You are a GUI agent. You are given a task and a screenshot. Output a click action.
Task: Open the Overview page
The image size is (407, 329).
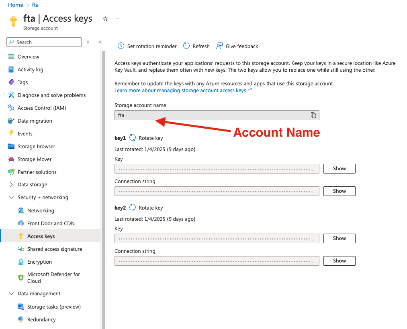click(28, 57)
